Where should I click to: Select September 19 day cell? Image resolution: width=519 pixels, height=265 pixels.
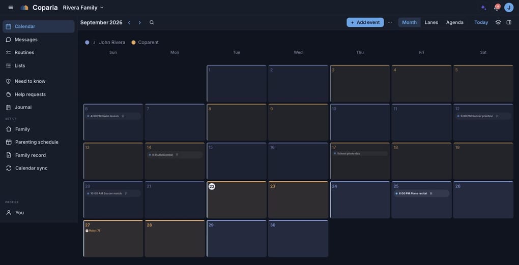[x=483, y=161]
